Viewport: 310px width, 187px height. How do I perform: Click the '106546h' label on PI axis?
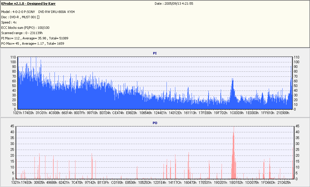(x=145, y=113)
